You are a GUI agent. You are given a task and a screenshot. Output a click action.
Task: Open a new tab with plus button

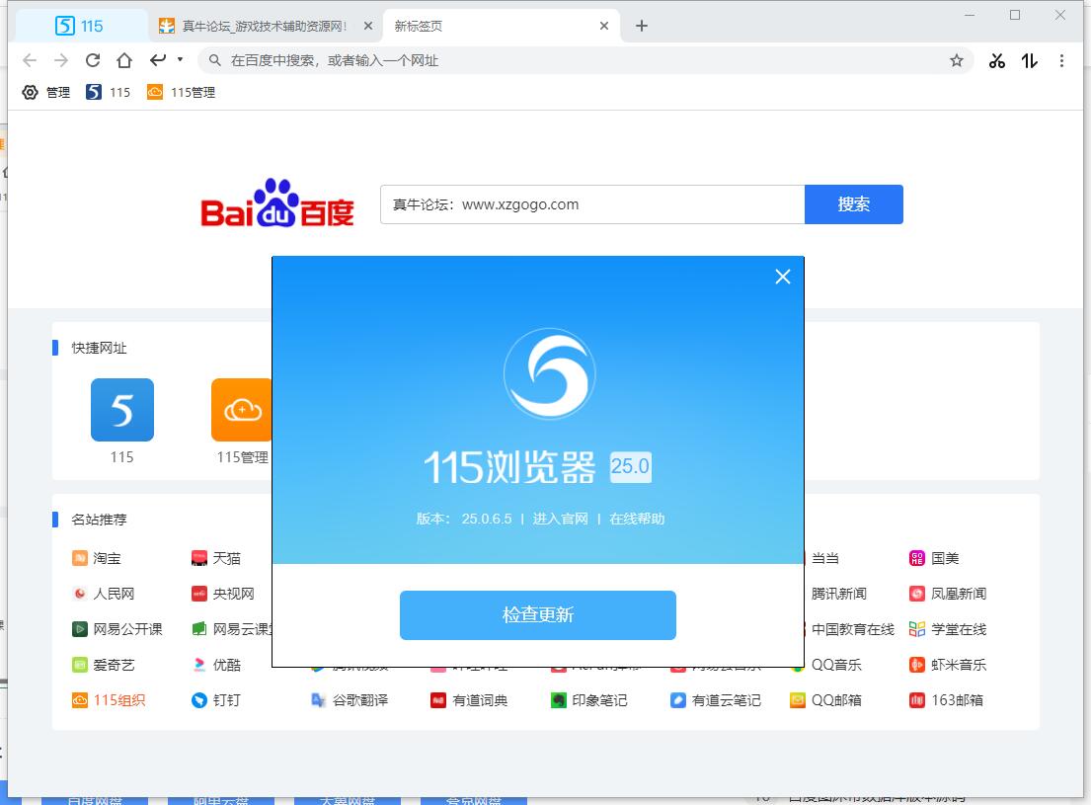click(642, 26)
